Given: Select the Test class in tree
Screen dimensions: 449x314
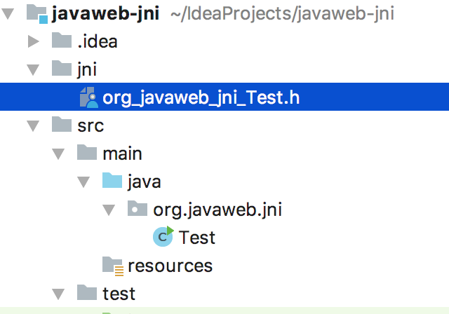Looking at the screenshot, I should point(196,238).
